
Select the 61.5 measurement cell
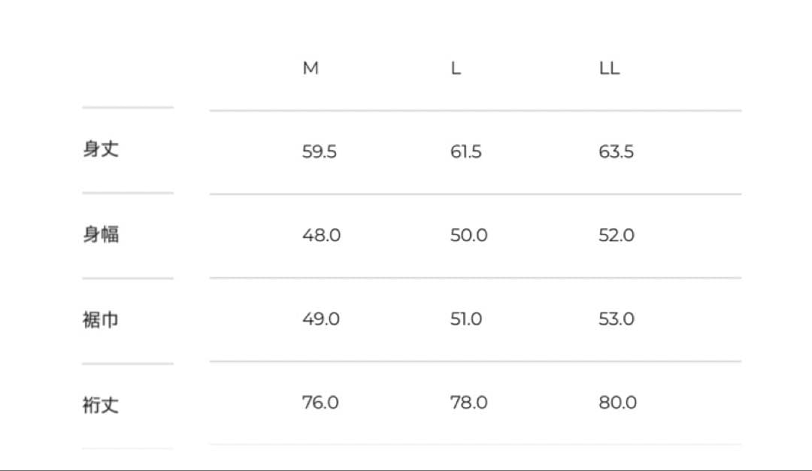coord(466,152)
